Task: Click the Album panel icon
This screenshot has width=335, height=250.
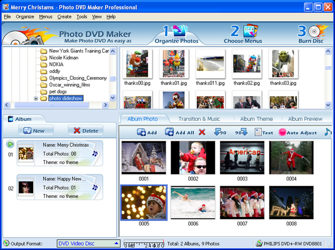Action: [x=11, y=119]
